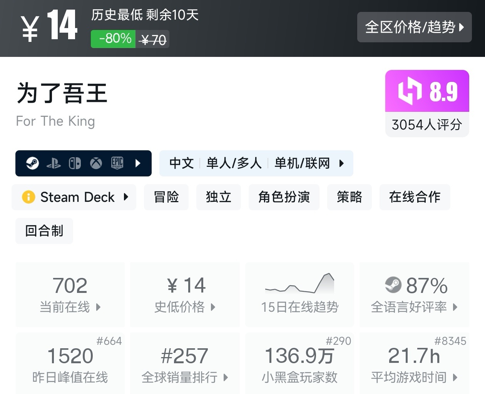
Task: Open the 回合制 tag
Action: coord(44,231)
